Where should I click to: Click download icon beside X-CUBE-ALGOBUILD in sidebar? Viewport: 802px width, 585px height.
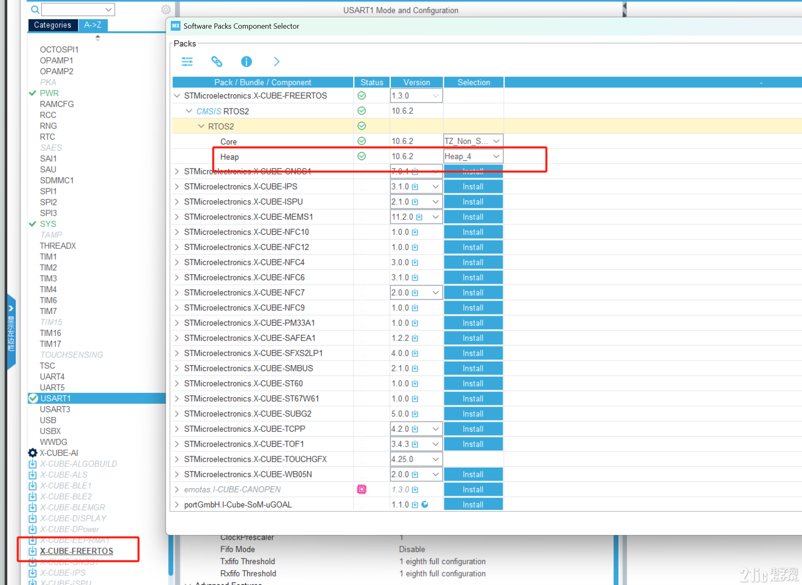coord(33,464)
